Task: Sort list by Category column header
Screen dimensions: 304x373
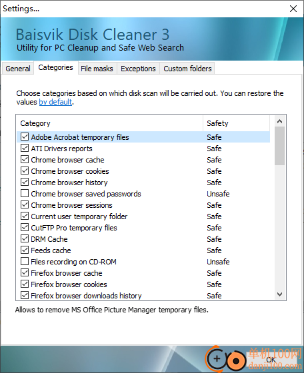Action: [110, 123]
